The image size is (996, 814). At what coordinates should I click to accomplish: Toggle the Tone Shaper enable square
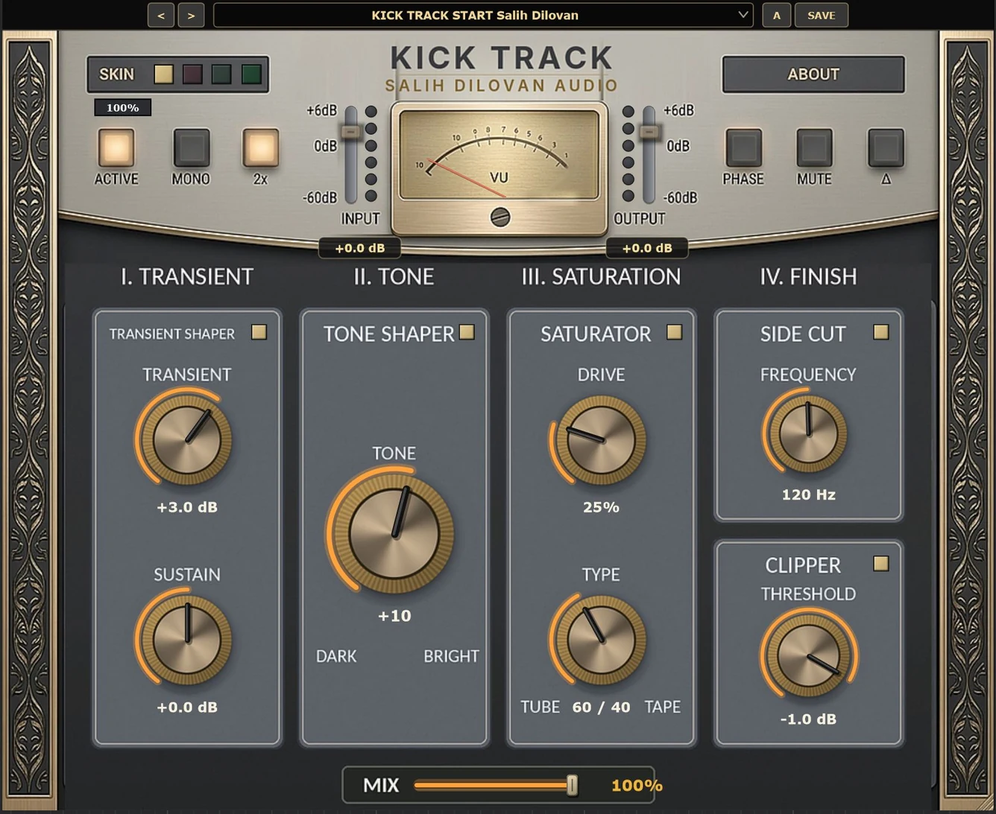tap(467, 332)
